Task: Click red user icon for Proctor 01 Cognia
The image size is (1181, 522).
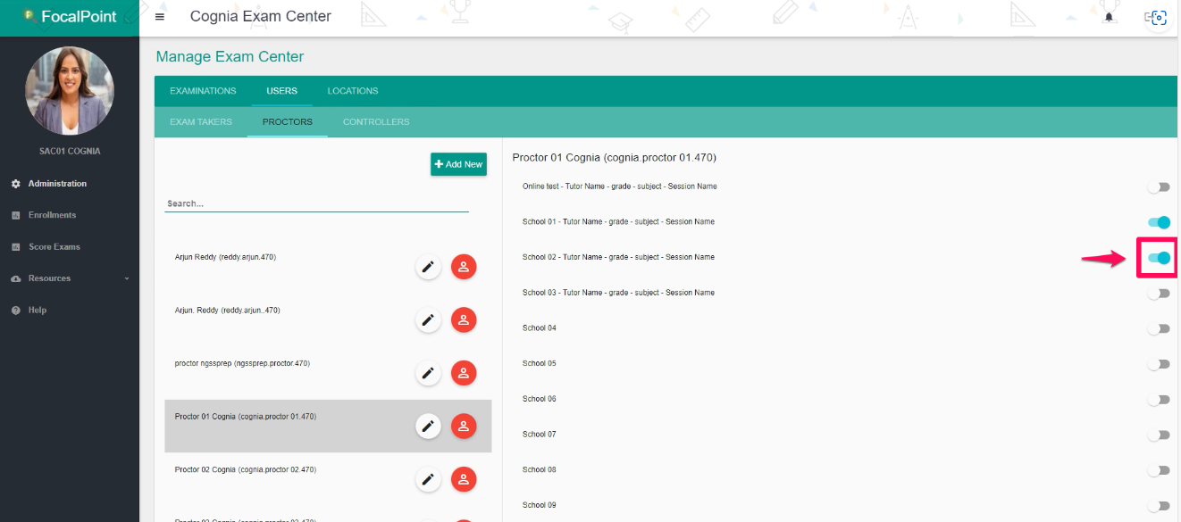Action: (x=464, y=427)
